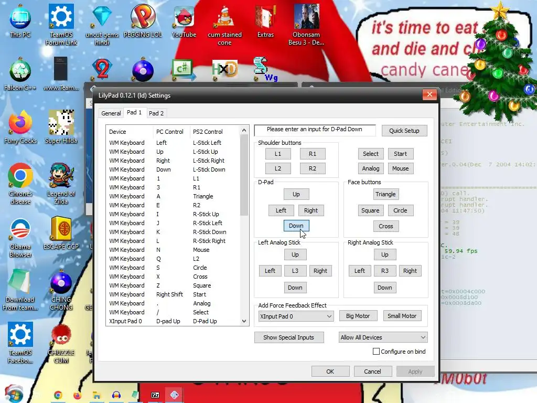Select the row binding A to Triangle
This screenshot has width=537, height=403.
tap(173, 196)
